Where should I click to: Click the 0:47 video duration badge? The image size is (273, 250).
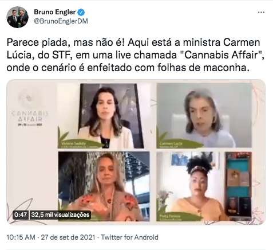pyautogui.click(x=21, y=214)
